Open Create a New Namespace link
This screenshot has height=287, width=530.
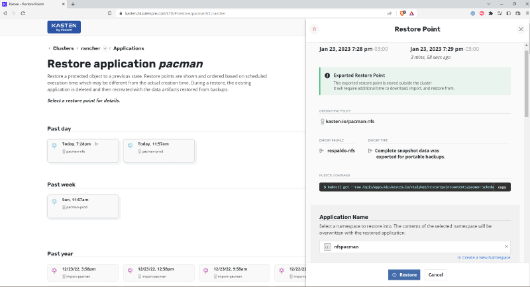[484, 257]
